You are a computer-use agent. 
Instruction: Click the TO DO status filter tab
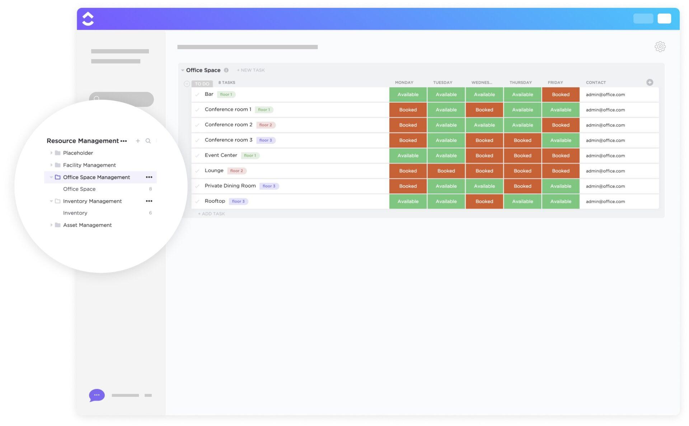pyautogui.click(x=202, y=83)
